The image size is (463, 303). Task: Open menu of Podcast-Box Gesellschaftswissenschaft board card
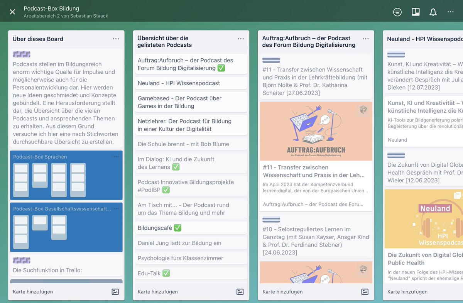[117, 209]
